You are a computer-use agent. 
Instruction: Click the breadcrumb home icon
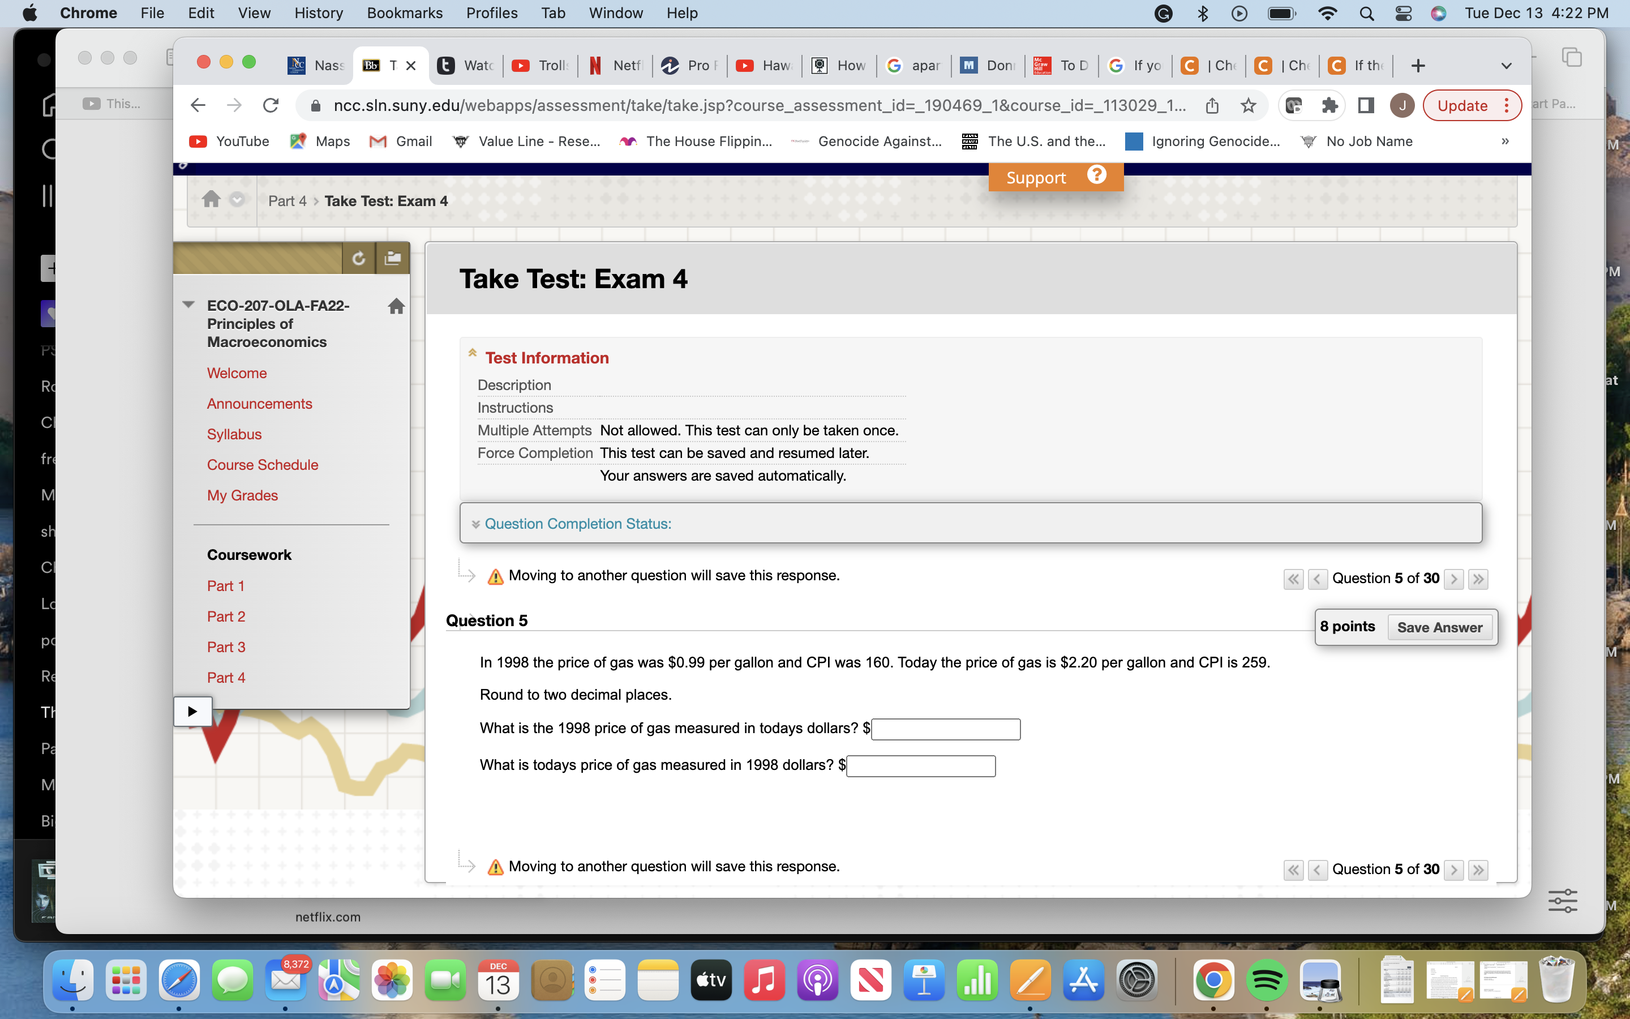pyautogui.click(x=211, y=199)
